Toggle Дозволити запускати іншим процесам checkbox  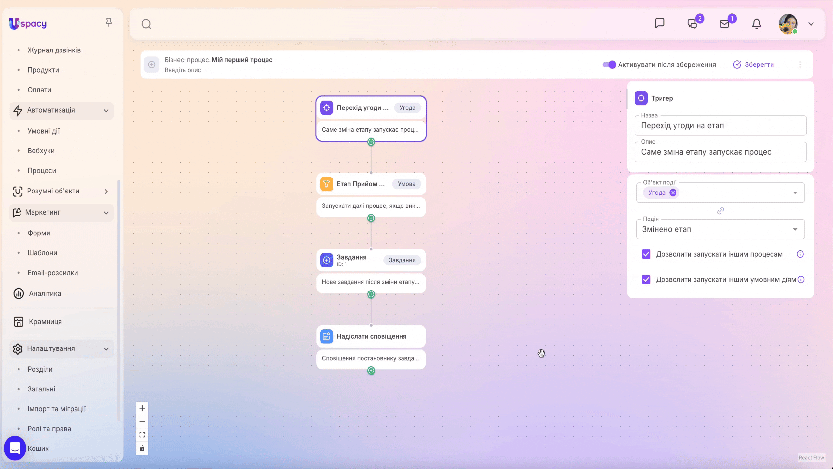[646, 254]
